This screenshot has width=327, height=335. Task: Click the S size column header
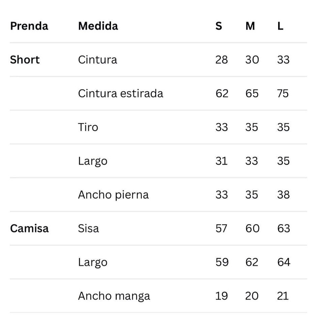[219, 26]
